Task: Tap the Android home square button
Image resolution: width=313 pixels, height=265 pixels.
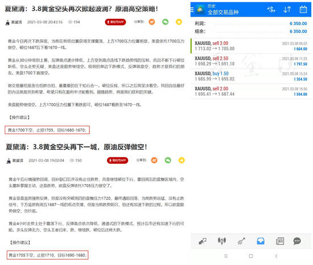Action: pos(251,256)
